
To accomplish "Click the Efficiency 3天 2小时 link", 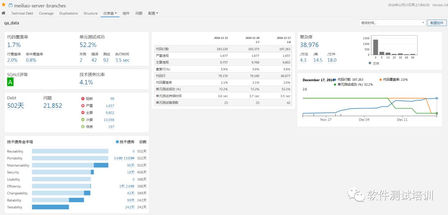I will click(127, 186).
